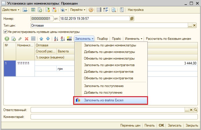Open the Перейти dropdown menu
This screenshot has height=130, width=201.
point(78,10)
